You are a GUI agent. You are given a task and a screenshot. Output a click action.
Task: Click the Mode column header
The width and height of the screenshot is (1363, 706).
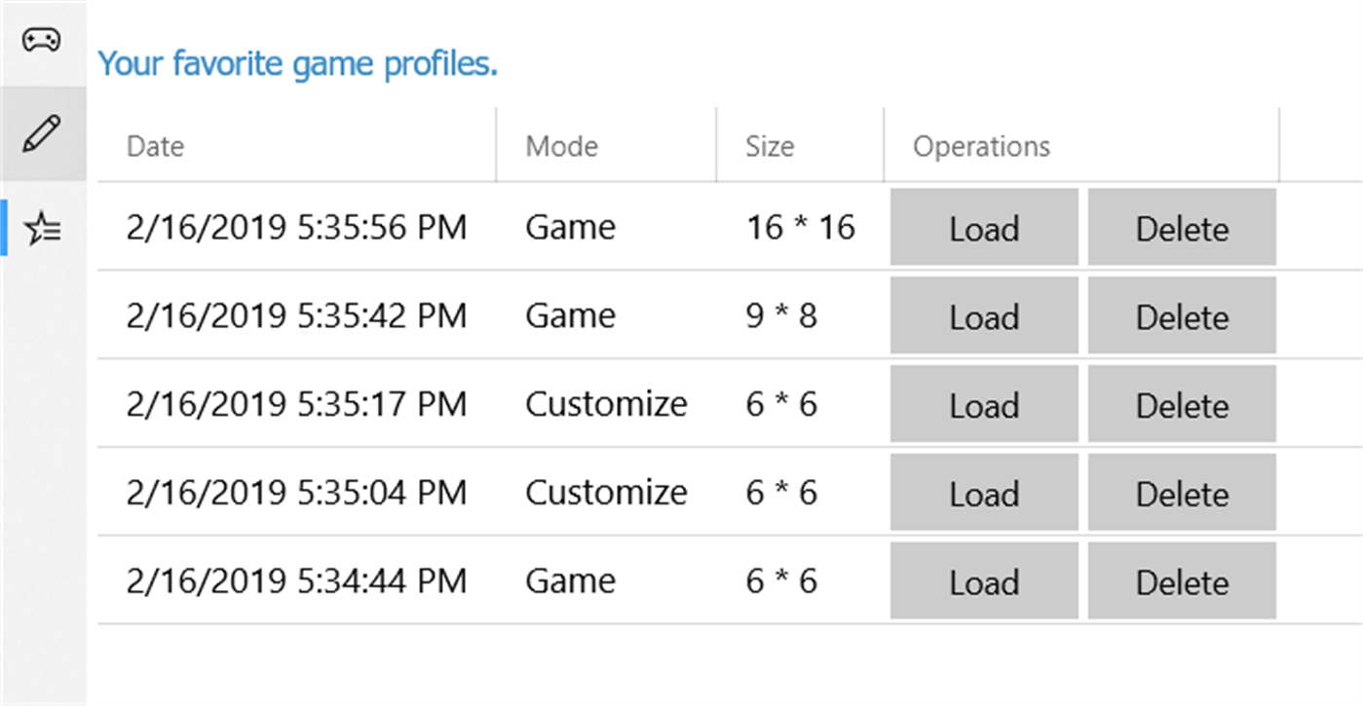562,146
